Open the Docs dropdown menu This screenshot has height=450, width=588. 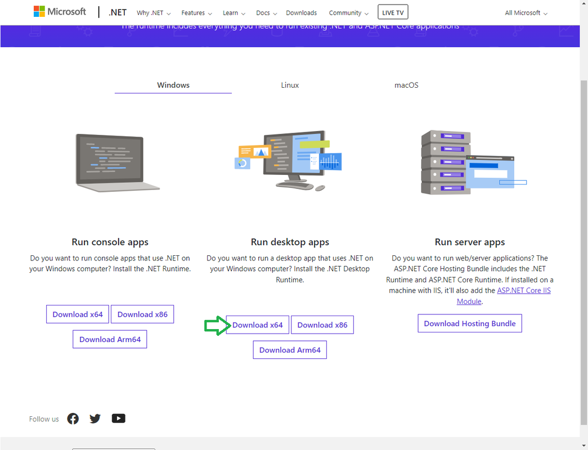266,13
